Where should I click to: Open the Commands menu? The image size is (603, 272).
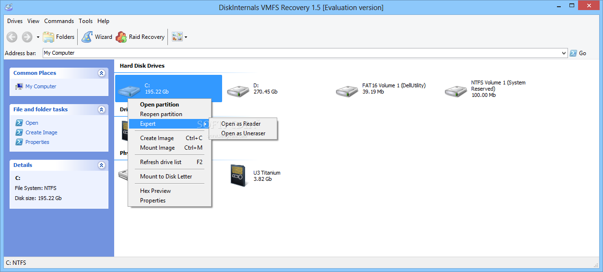[59, 21]
